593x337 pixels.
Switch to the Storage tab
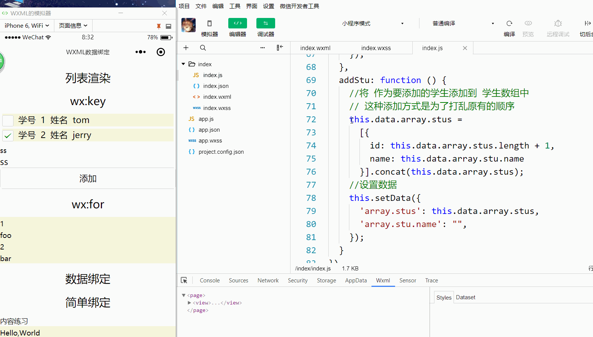[x=326, y=280]
